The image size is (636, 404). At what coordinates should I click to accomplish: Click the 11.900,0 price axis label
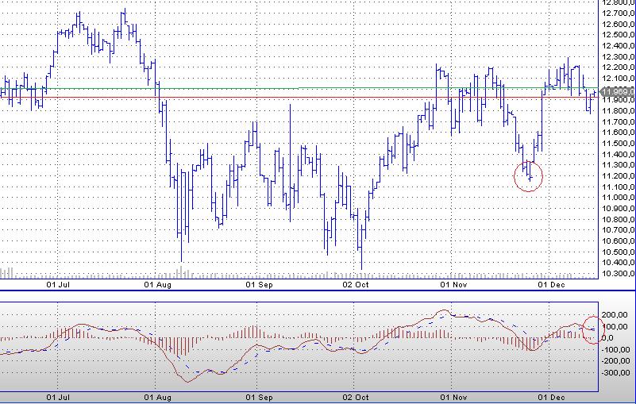tap(619, 100)
